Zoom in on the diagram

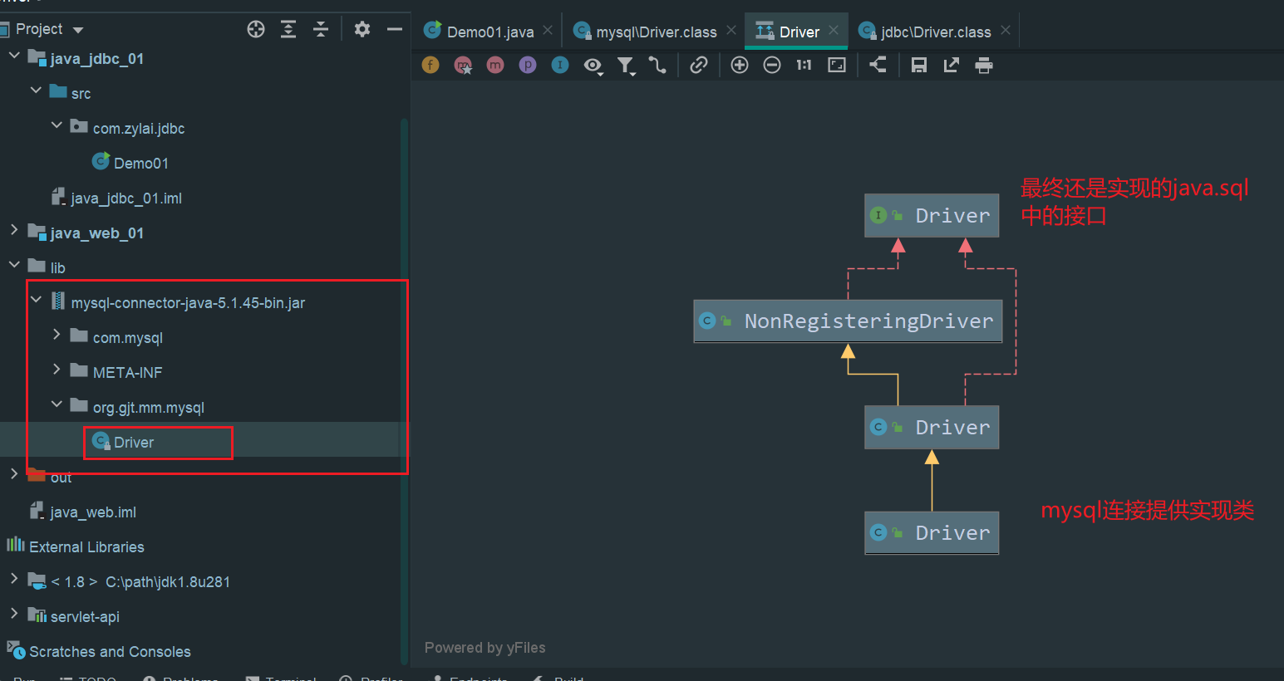pyautogui.click(x=740, y=65)
